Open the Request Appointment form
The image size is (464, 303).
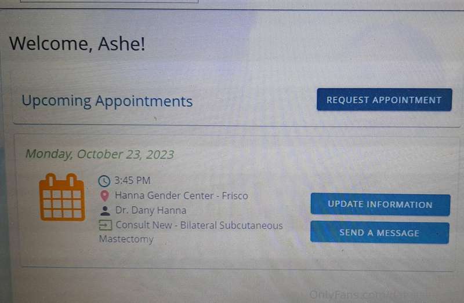(x=384, y=100)
